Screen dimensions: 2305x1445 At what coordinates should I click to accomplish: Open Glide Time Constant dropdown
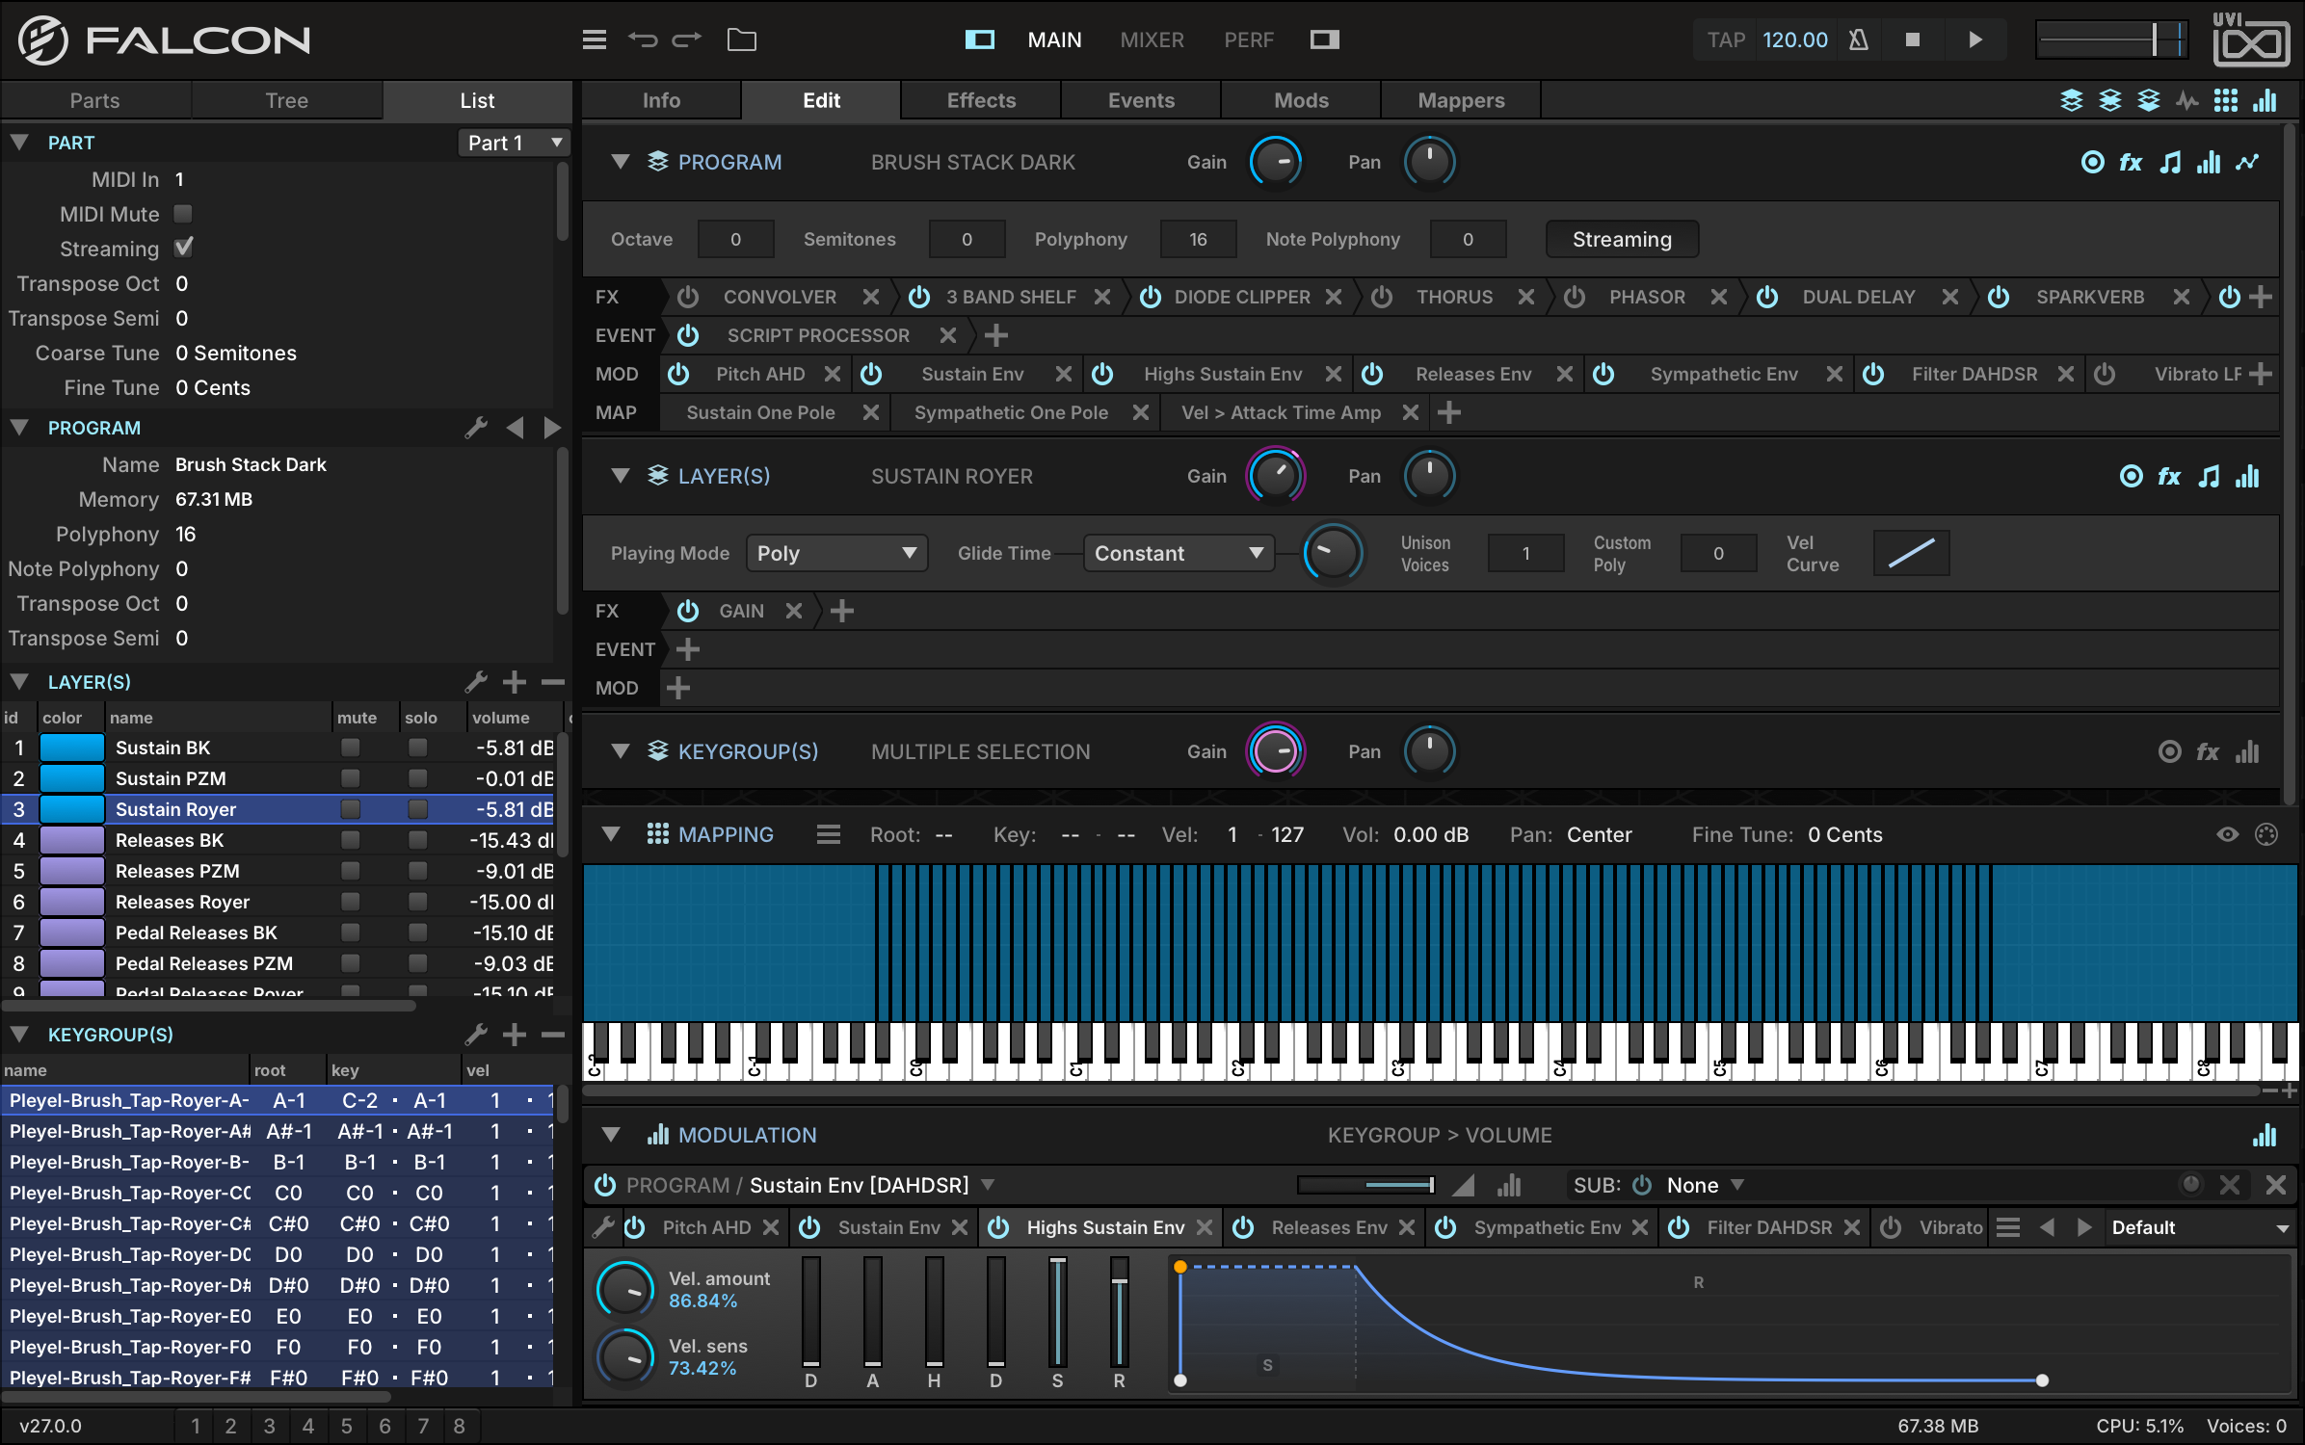click(1179, 553)
